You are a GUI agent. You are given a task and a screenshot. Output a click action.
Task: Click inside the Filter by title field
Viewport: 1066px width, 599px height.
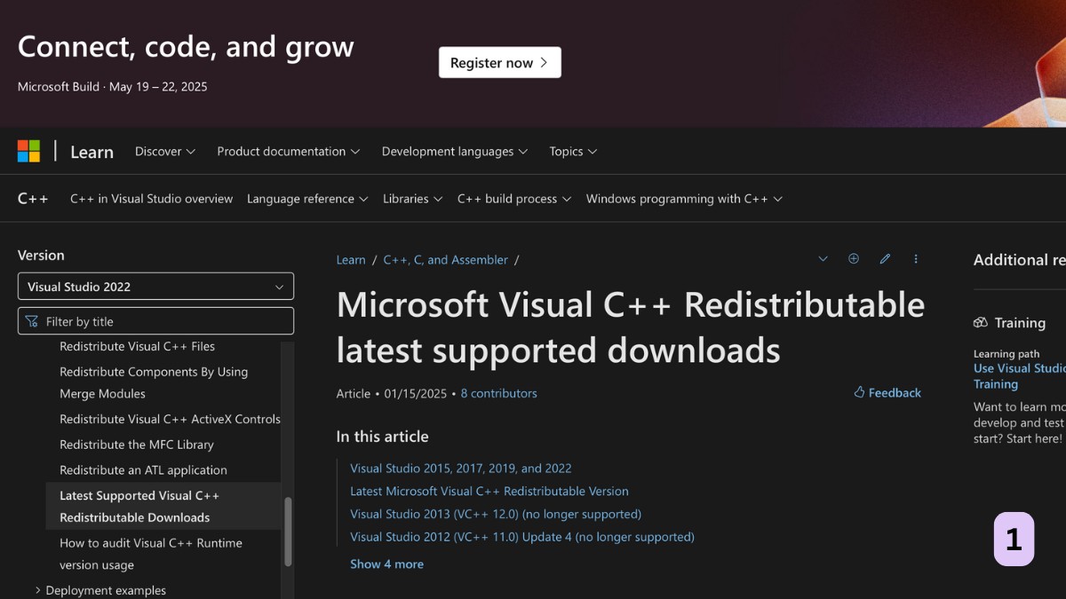[x=155, y=320]
